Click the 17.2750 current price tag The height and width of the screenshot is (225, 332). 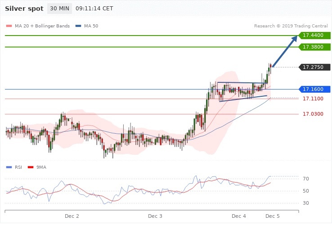pos(314,67)
